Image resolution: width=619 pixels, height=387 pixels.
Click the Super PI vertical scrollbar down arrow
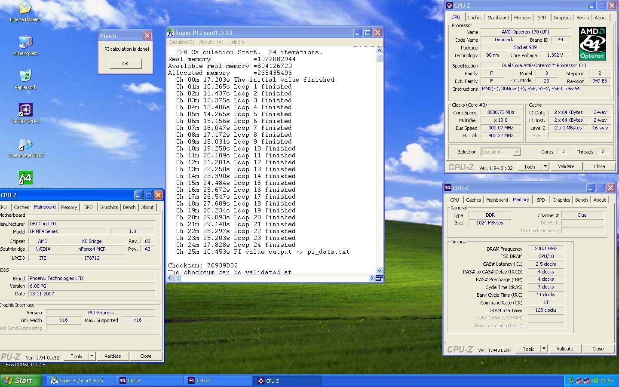click(379, 270)
